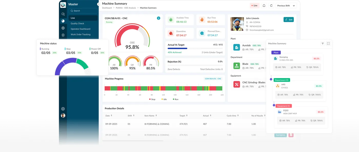The width and height of the screenshot is (359, 152).
Task: Click John Linovin's profile photo
Action: pos(237,24)
